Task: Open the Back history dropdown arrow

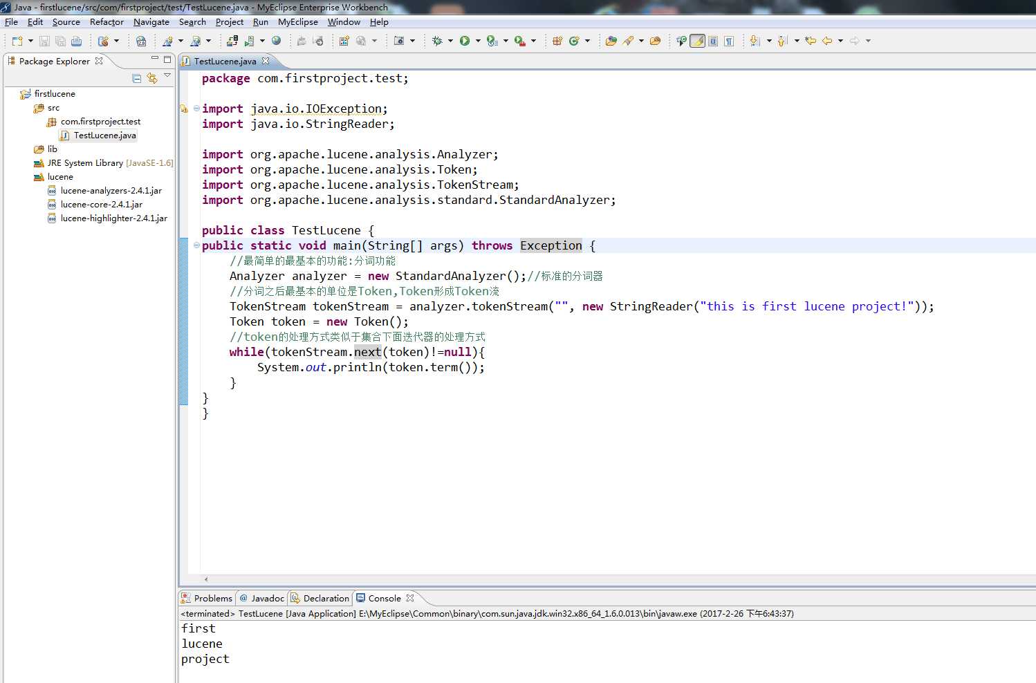Action: [841, 41]
